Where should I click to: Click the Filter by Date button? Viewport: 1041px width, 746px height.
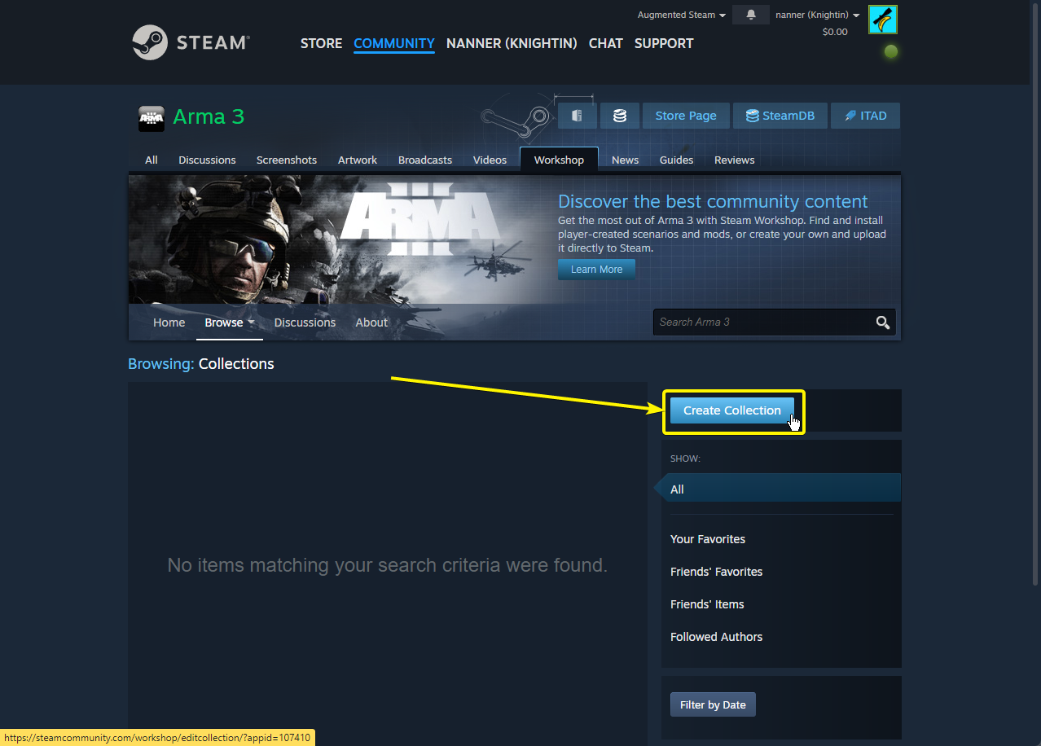click(713, 704)
